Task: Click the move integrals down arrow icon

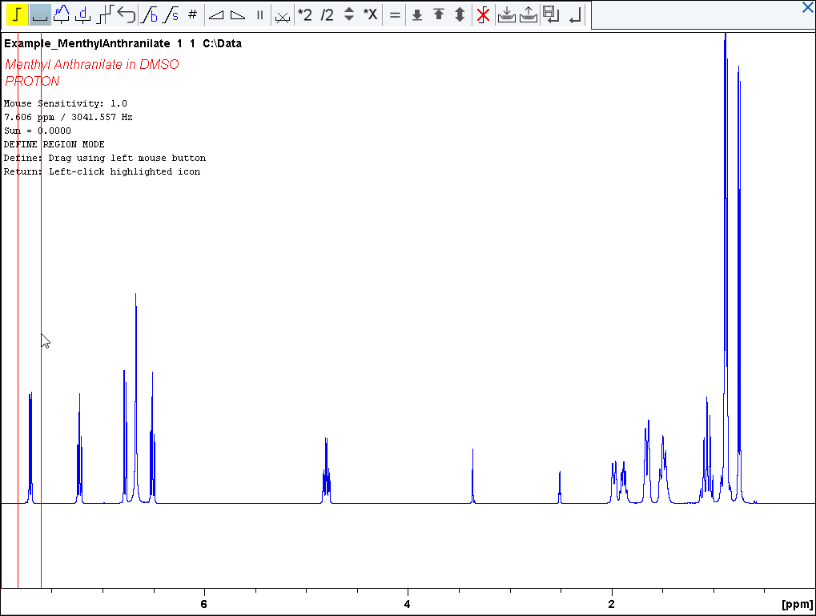Action: pos(417,15)
